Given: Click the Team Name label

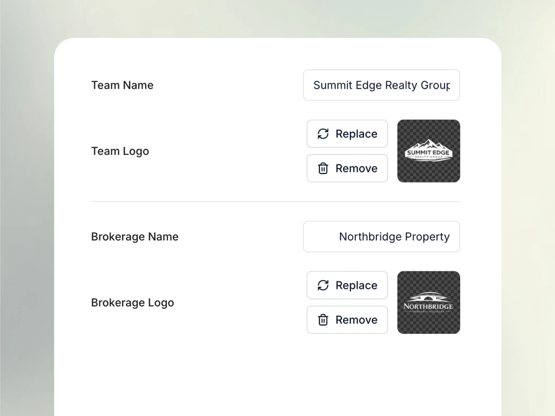Looking at the screenshot, I should pos(122,85).
